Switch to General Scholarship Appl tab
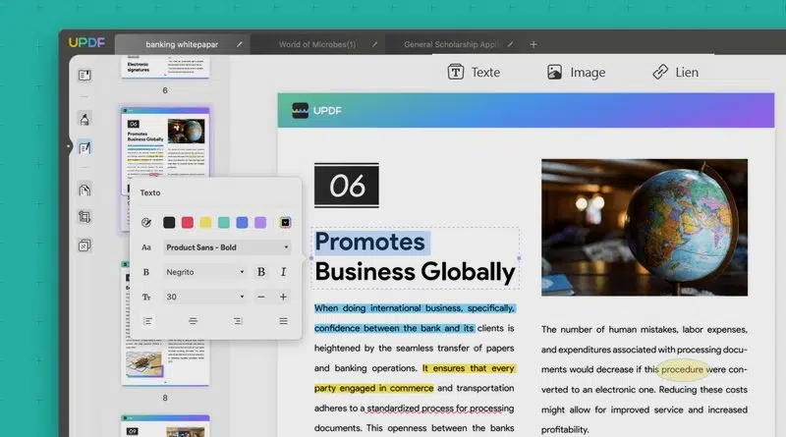 pyautogui.click(x=451, y=44)
